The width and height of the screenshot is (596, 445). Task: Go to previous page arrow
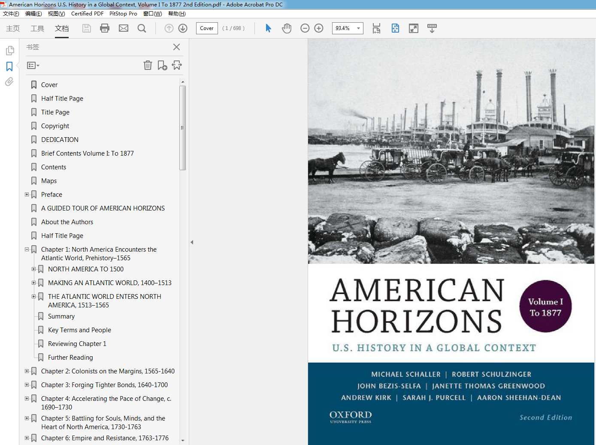click(x=169, y=28)
